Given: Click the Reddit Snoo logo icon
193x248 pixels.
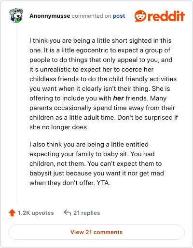Looking at the screenshot, I should [x=140, y=16].
